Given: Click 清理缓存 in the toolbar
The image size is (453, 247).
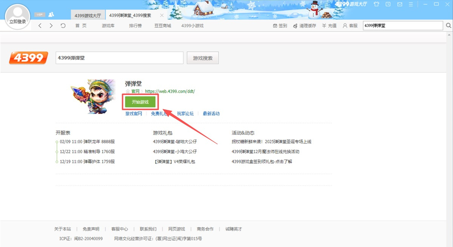Looking at the screenshot, I should (x=304, y=26).
